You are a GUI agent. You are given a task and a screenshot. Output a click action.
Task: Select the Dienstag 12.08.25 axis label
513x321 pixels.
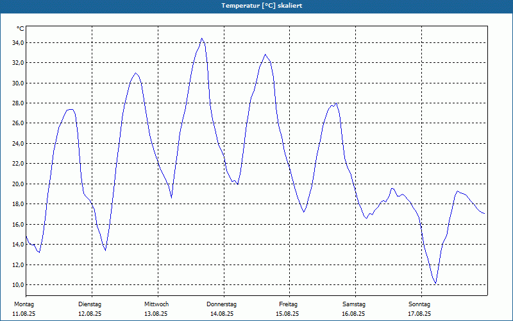(90, 309)
